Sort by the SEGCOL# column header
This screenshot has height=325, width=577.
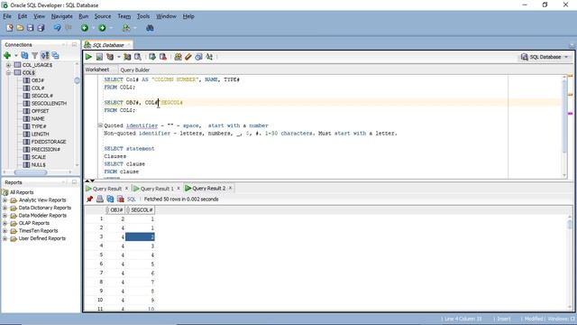142,209
